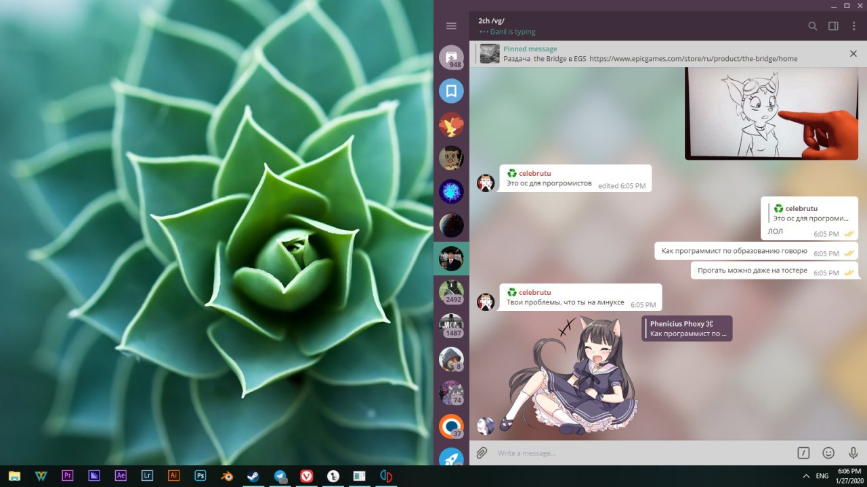Toggle the right info side panel

coord(833,26)
